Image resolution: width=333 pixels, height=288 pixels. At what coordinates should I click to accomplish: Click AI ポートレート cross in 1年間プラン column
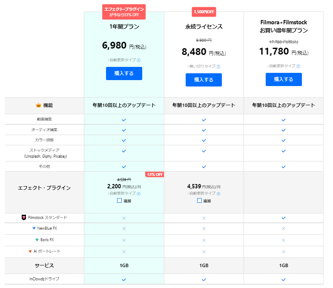click(124, 252)
